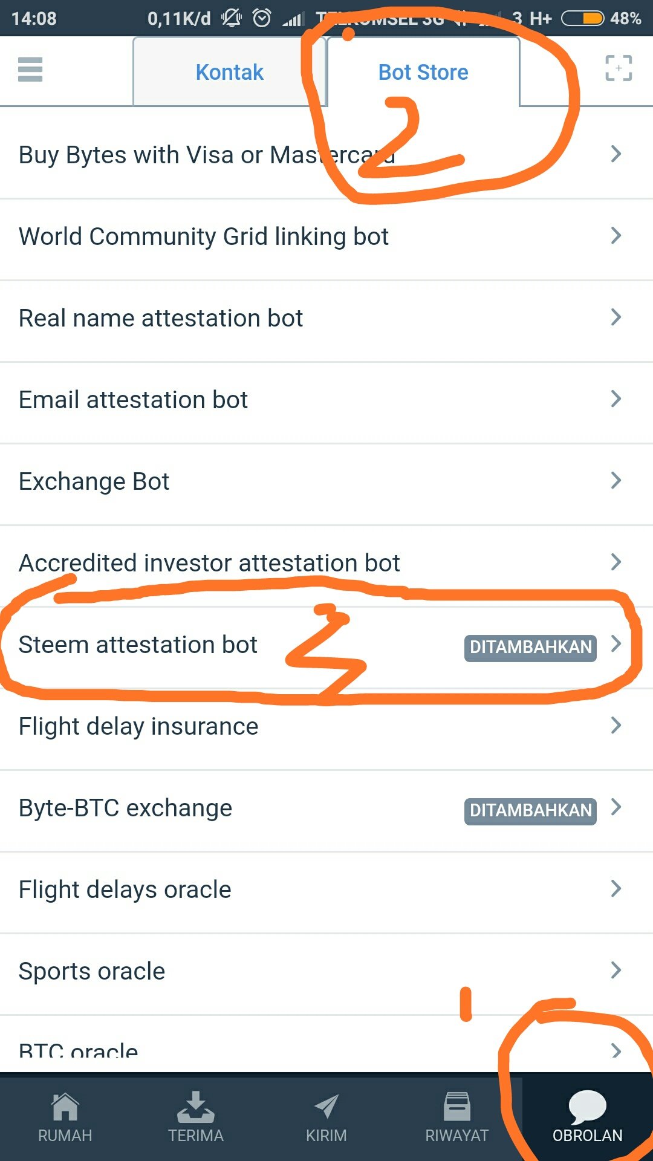
Task: Open Buy Bytes with Visa or Mastercard
Action: click(x=326, y=155)
